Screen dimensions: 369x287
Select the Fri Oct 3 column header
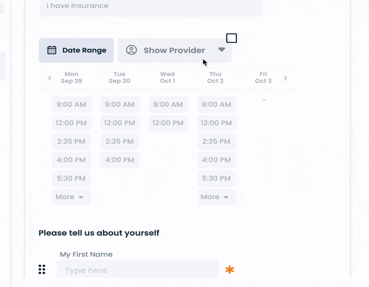[x=263, y=78]
